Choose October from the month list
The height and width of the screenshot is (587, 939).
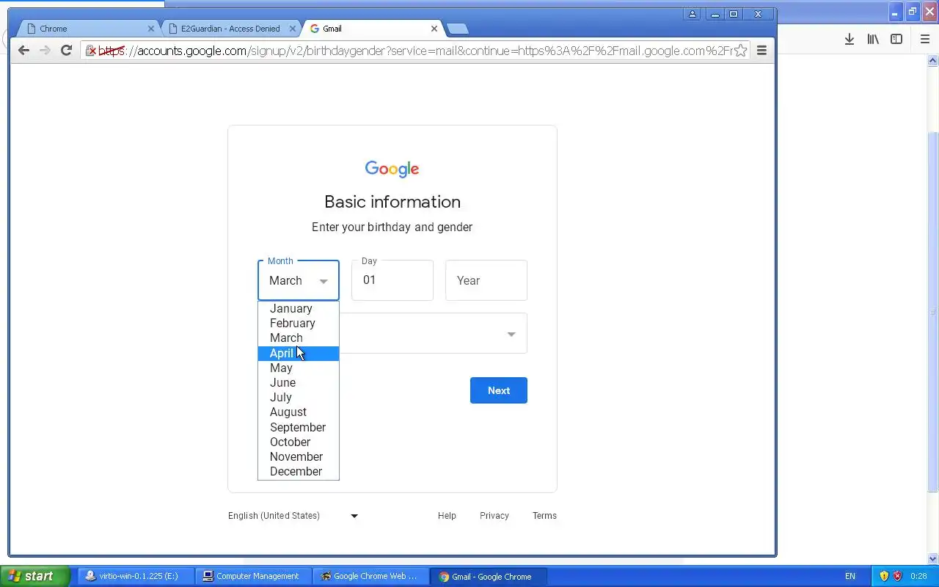[x=299, y=442]
